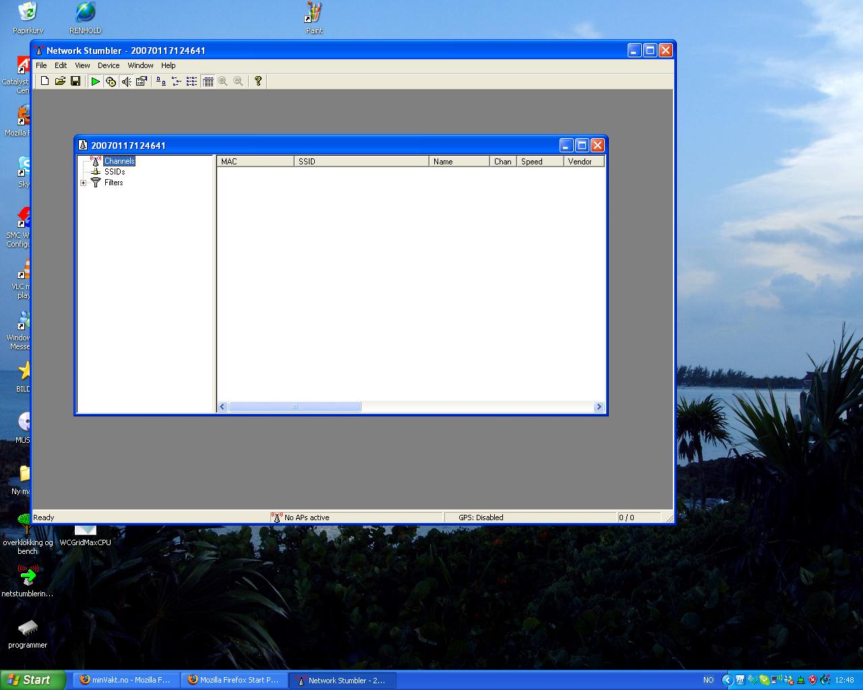Open the File menu

coord(41,65)
